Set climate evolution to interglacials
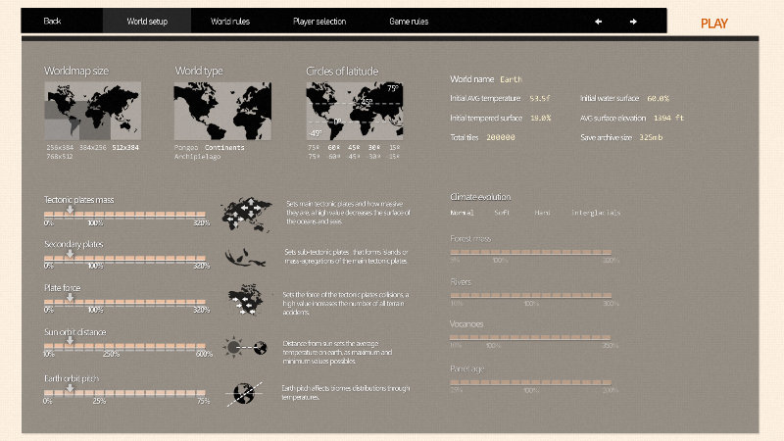Viewport: 784px width, 441px height. pyautogui.click(x=596, y=213)
